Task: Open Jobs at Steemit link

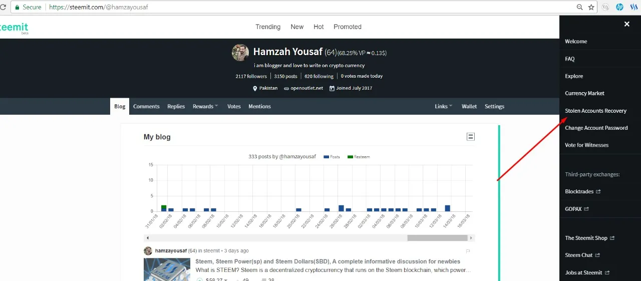Action: coord(583,273)
